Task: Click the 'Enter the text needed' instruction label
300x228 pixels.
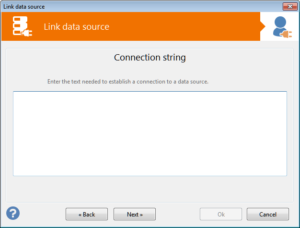Action: (128, 82)
